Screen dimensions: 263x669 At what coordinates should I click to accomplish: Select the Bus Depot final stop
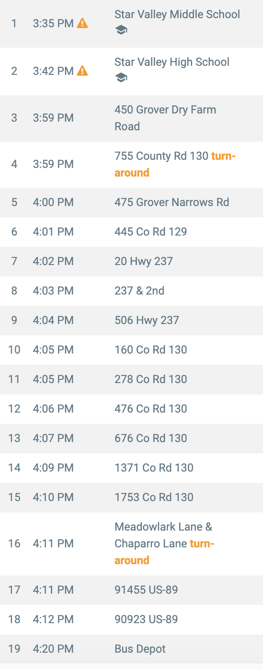click(131, 649)
